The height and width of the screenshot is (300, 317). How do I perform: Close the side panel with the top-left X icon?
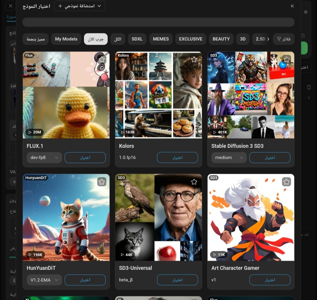(x=11, y=6)
